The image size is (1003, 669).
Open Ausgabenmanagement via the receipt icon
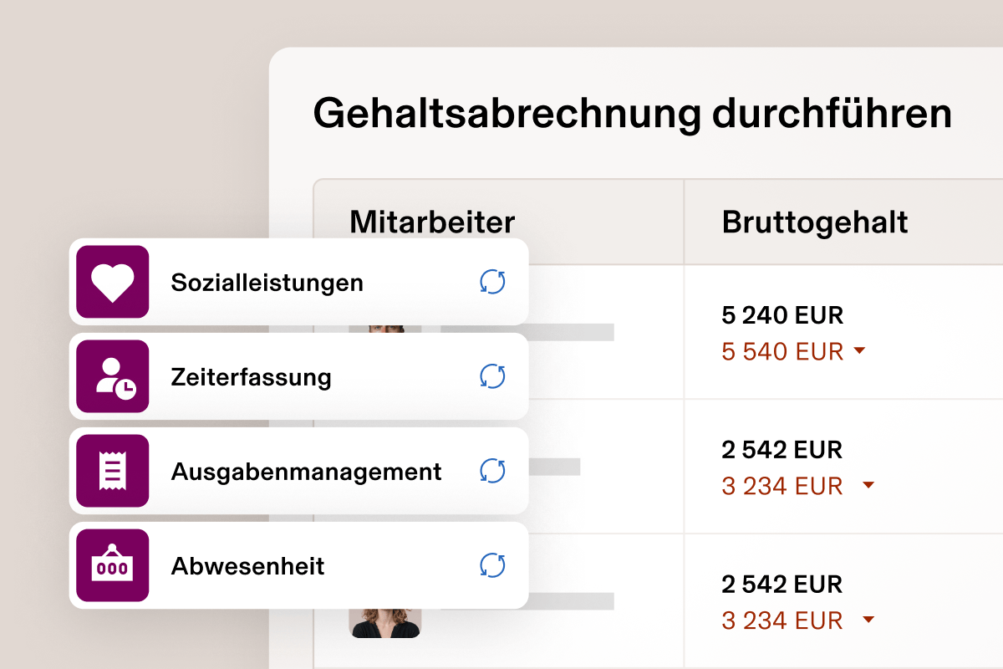[112, 471]
